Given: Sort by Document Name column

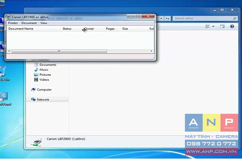Looking at the screenshot, I should (x=21, y=29).
